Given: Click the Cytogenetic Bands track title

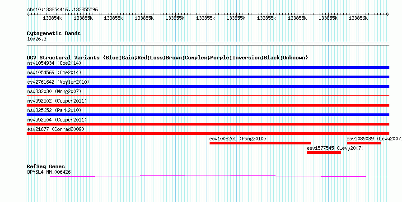Looking at the screenshot, I should pos(54,33).
